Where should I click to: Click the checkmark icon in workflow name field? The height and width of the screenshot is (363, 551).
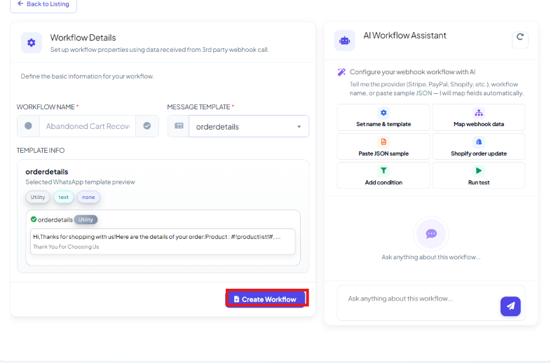147,126
